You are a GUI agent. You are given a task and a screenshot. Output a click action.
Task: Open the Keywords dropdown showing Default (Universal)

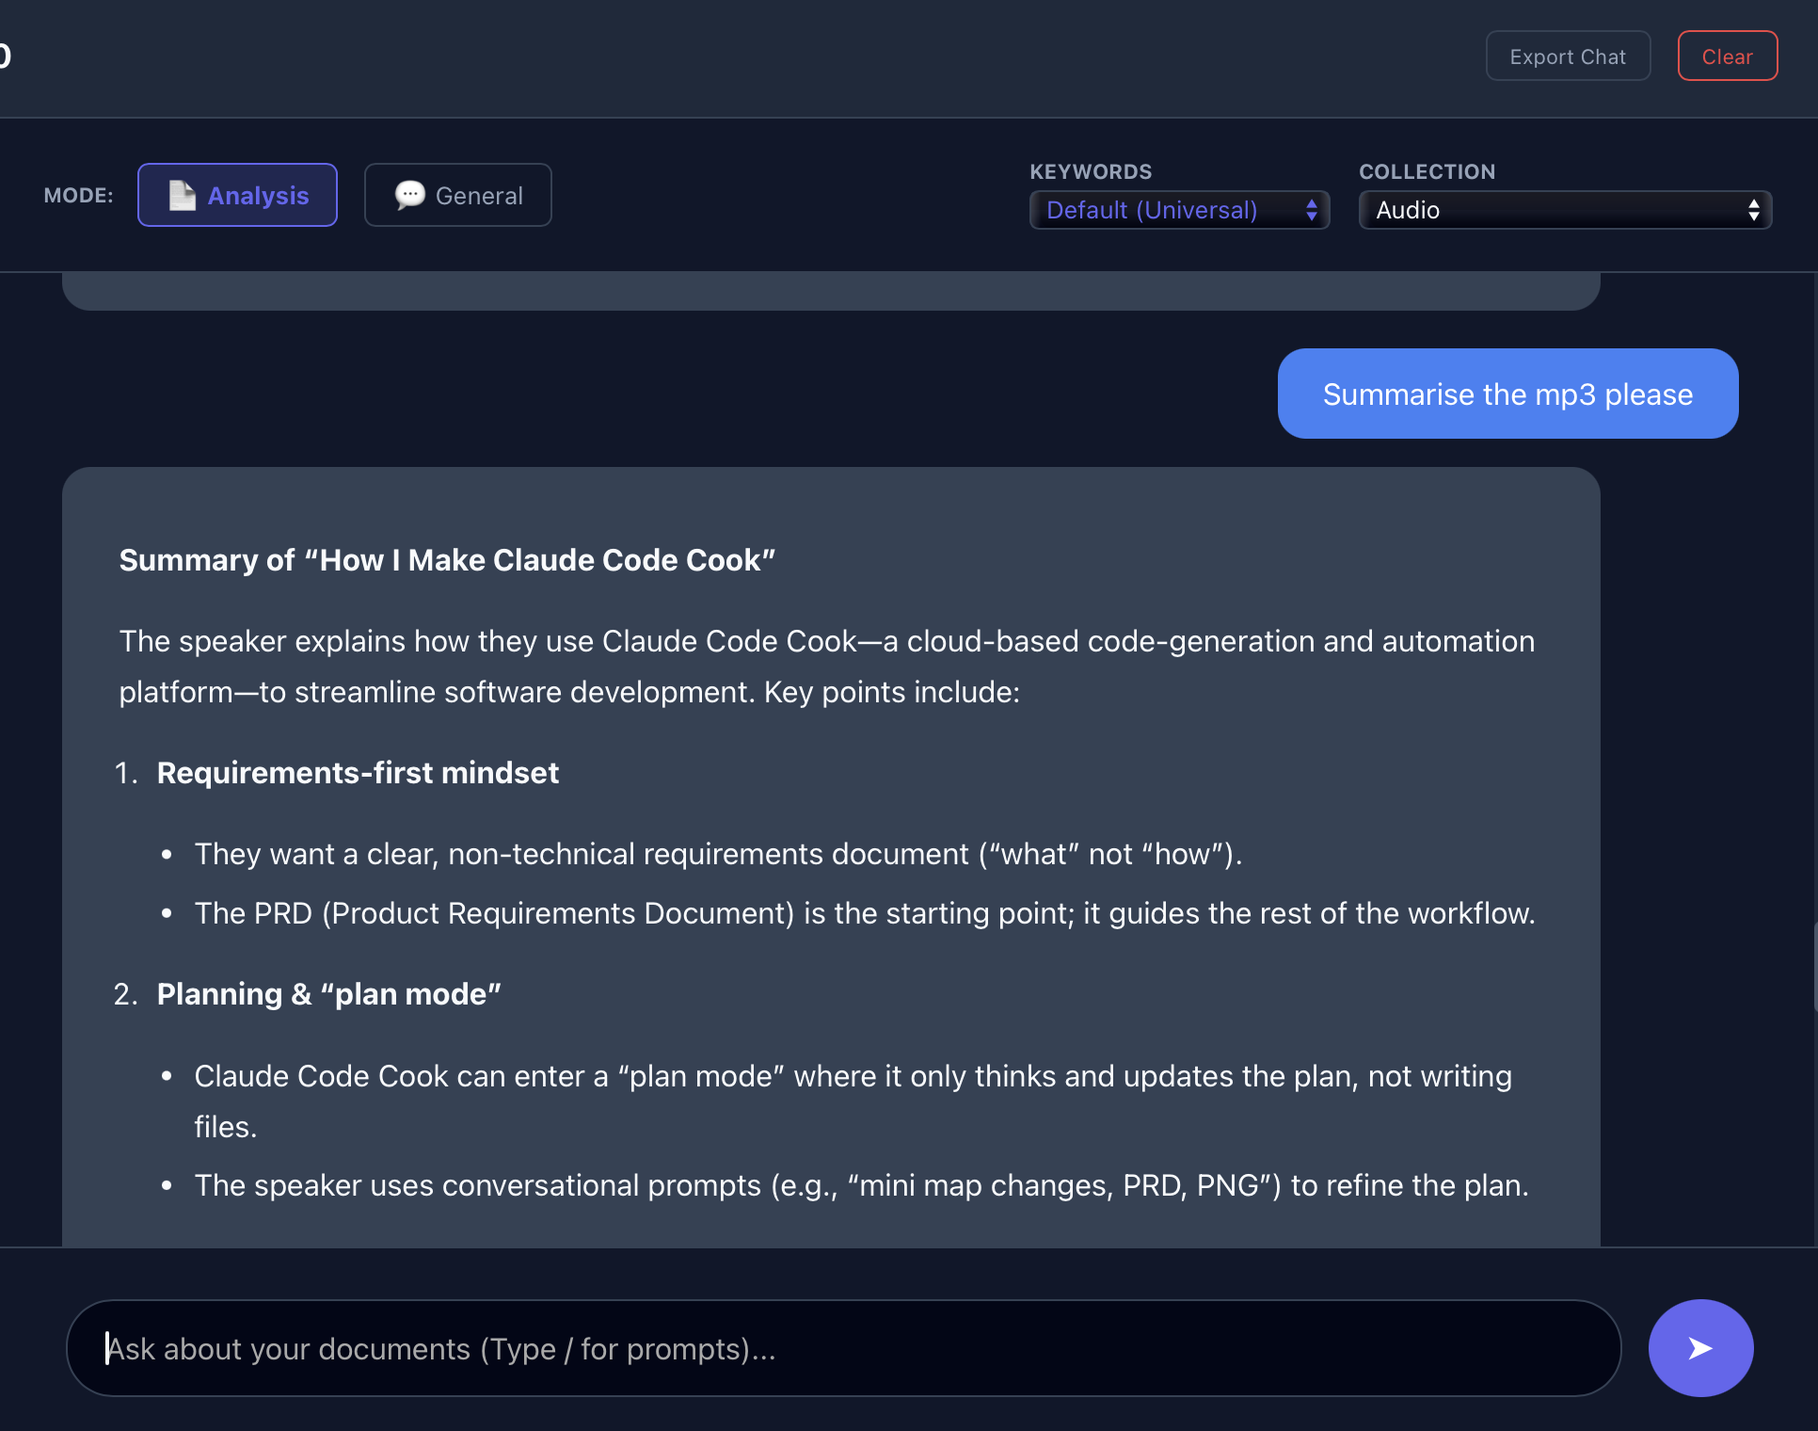1178,209
